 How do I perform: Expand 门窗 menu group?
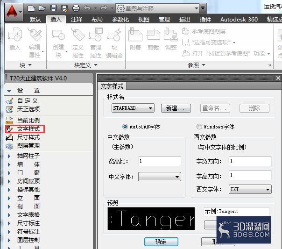coord(9,173)
